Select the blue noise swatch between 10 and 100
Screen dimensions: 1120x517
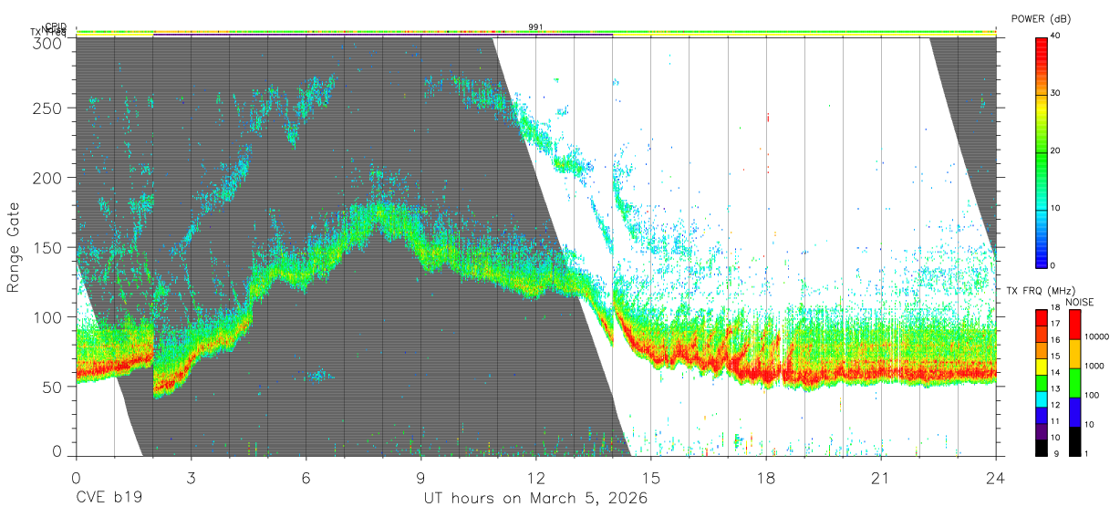[1075, 411]
